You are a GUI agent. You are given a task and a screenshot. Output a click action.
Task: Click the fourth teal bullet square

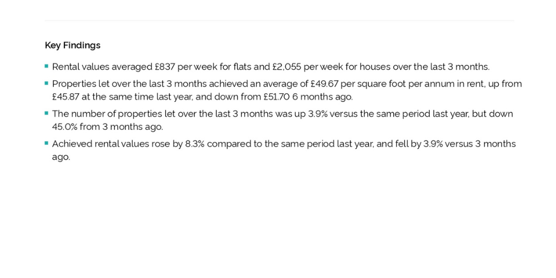point(46,143)
